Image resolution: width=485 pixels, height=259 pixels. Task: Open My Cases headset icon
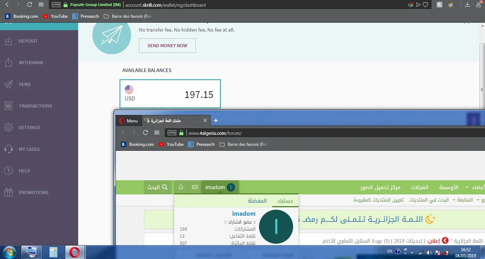tap(9, 149)
